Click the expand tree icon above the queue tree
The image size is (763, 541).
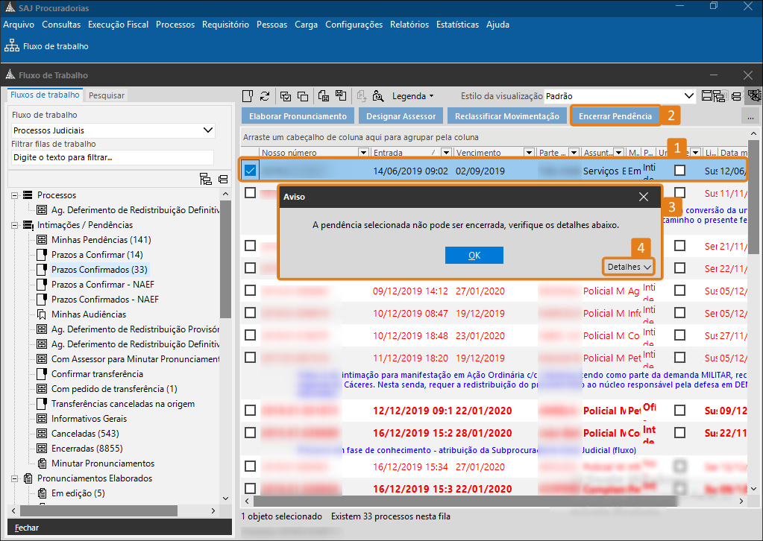point(206,179)
